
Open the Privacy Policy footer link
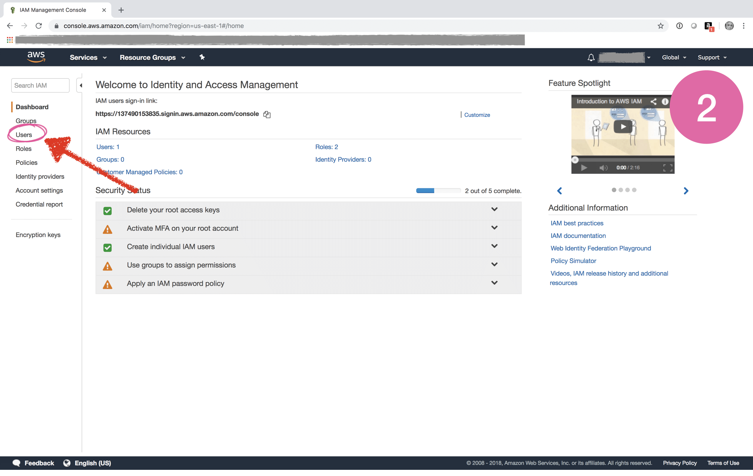(x=680, y=463)
